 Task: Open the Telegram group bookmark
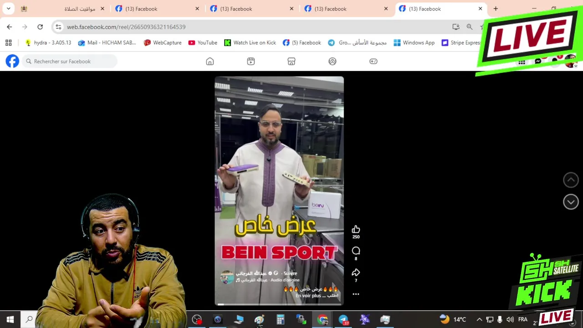pyautogui.click(x=358, y=43)
